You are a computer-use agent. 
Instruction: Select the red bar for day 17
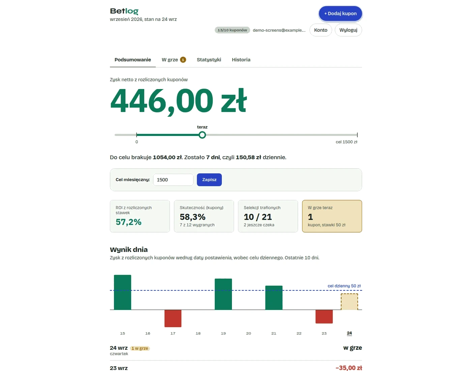173,318
